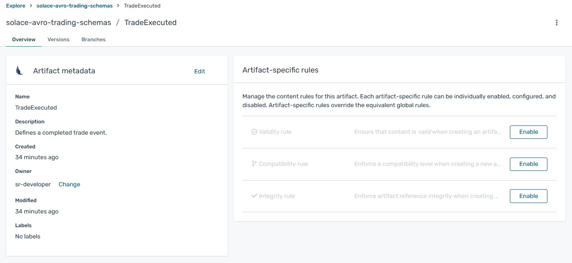Click the TradeExecuted page heading
The width and height of the screenshot is (572, 263).
pyautogui.click(x=151, y=23)
